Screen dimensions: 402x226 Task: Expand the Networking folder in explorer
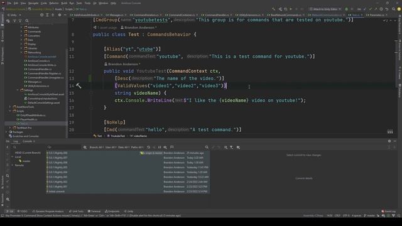(x=21, y=52)
